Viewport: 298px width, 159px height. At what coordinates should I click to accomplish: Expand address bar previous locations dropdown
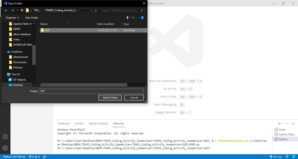tap(91, 10)
